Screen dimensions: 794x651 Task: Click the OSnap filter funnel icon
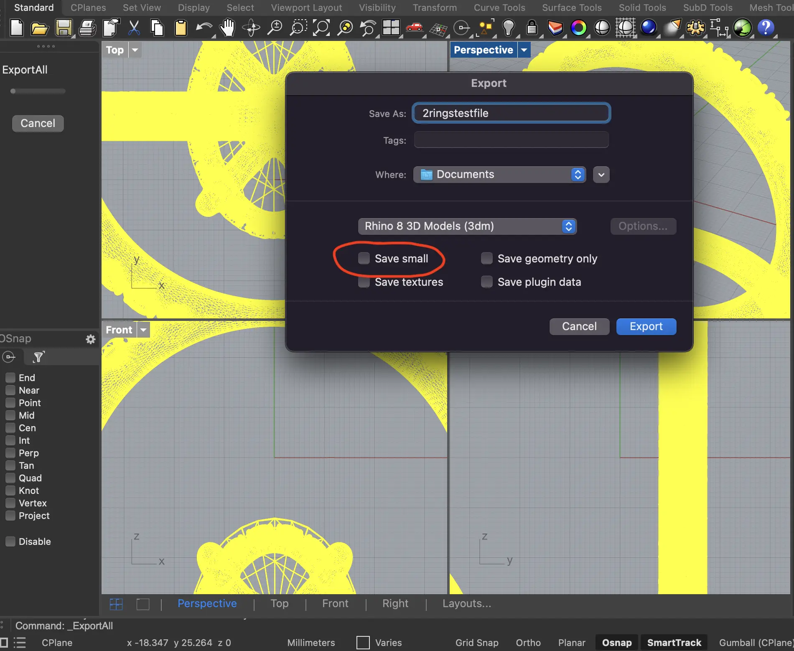tap(38, 357)
